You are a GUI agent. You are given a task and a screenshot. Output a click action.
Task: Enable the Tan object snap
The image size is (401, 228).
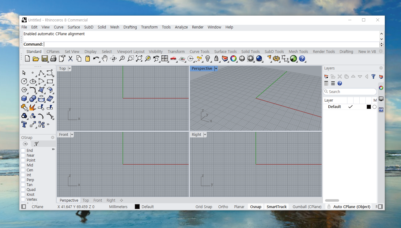(x=23, y=185)
